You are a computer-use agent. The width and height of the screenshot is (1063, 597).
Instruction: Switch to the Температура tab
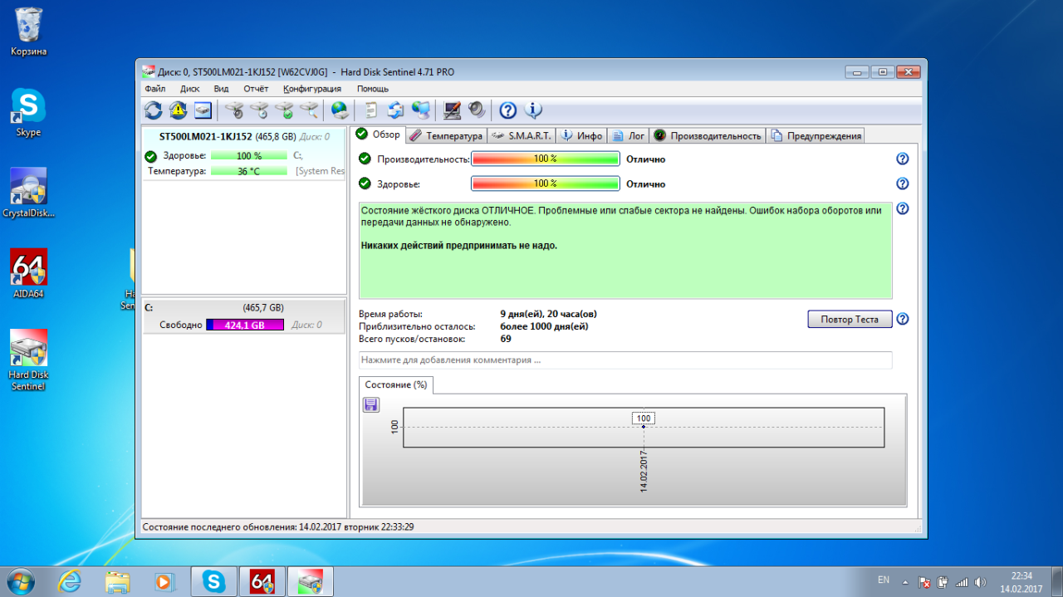(446, 135)
